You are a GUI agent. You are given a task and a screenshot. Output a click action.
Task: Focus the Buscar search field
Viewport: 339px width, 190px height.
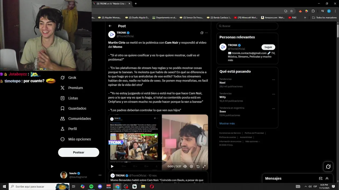click(x=247, y=26)
